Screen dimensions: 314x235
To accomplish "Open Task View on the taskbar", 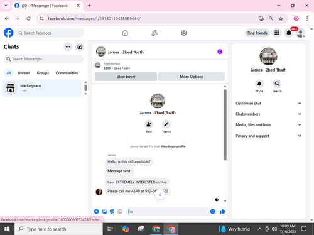I will 110,229.
